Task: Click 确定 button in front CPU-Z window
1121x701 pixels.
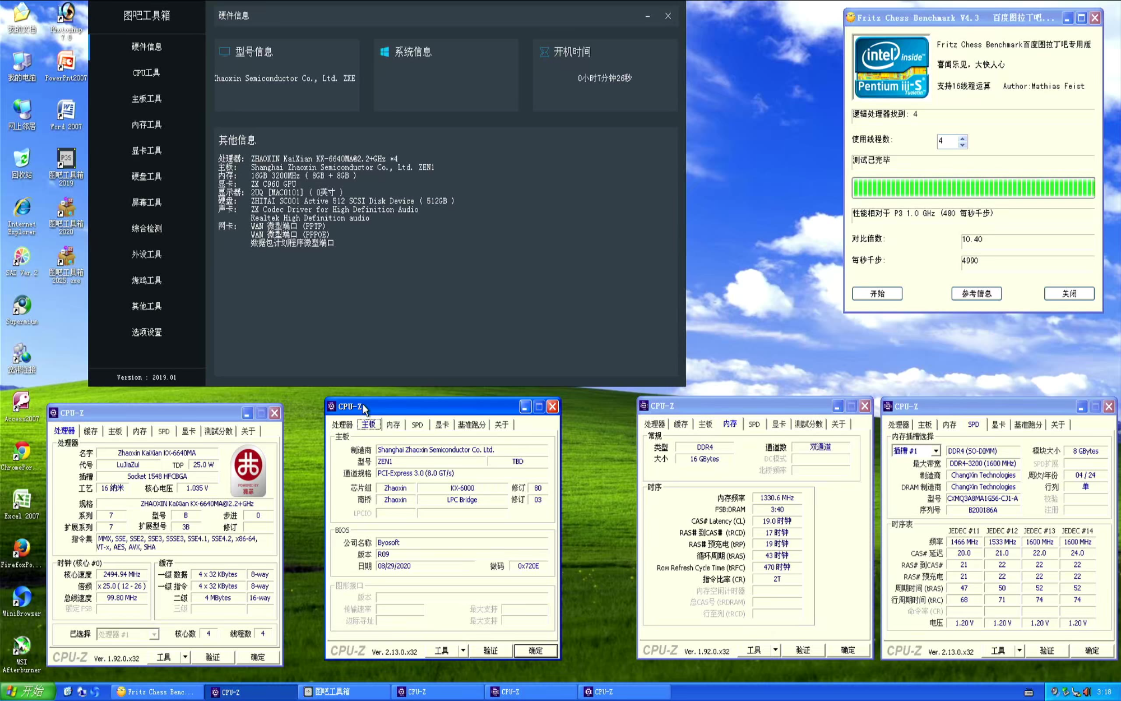Action: point(536,651)
